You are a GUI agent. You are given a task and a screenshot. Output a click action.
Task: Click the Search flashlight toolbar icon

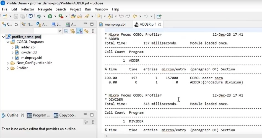[x=87, y=16]
